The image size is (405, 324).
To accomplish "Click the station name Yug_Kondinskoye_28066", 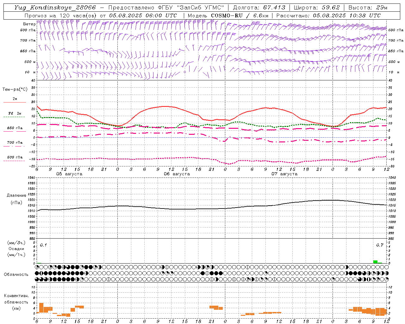I will (x=55, y=8).
